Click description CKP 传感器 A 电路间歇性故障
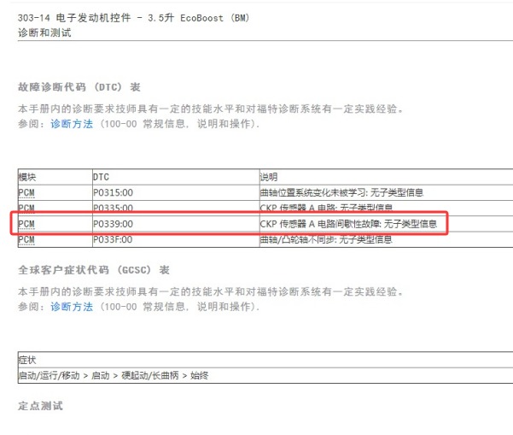Viewport: 513px width, 435px height. pyautogui.click(x=348, y=224)
